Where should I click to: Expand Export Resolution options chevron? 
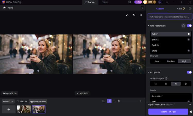pyautogui.click(x=190, y=105)
